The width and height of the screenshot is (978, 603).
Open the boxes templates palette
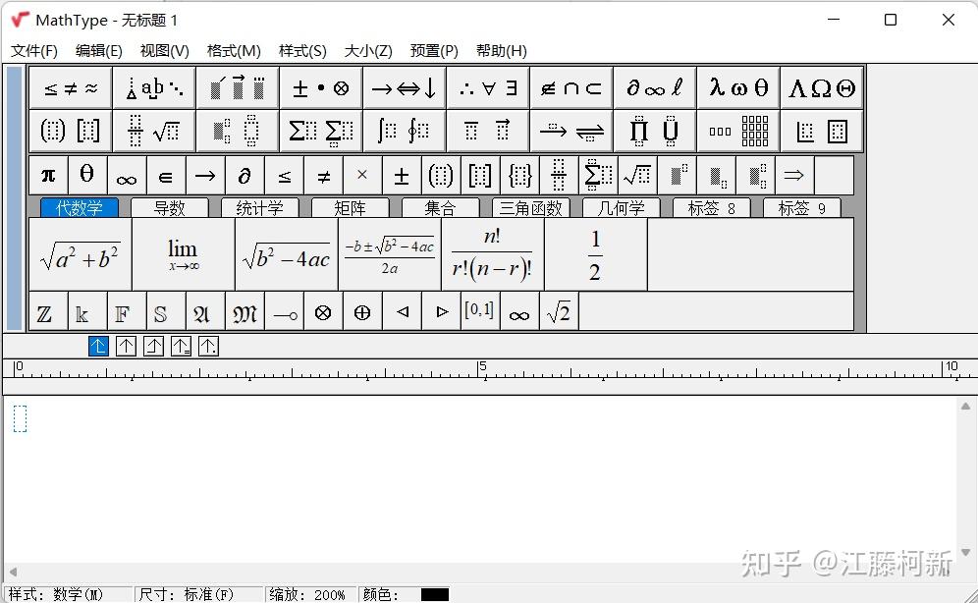(822, 131)
